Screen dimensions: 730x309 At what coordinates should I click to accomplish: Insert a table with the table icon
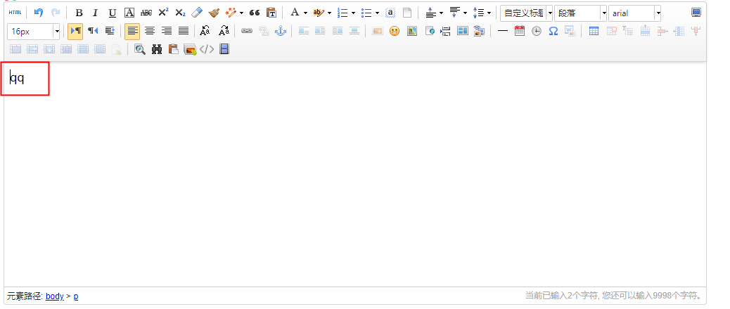click(594, 31)
